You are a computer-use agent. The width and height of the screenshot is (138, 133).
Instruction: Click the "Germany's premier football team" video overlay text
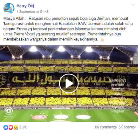[118, 96]
